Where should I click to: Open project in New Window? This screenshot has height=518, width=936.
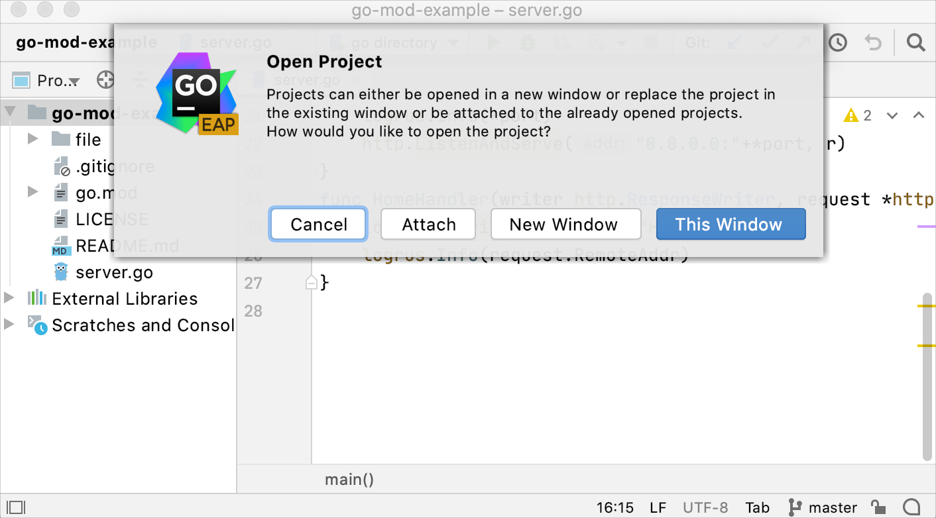tap(565, 225)
